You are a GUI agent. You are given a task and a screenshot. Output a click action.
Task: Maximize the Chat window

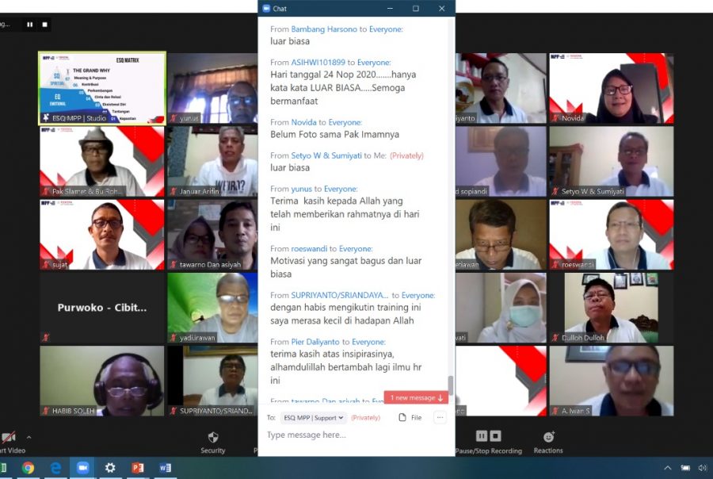click(x=416, y=9)
